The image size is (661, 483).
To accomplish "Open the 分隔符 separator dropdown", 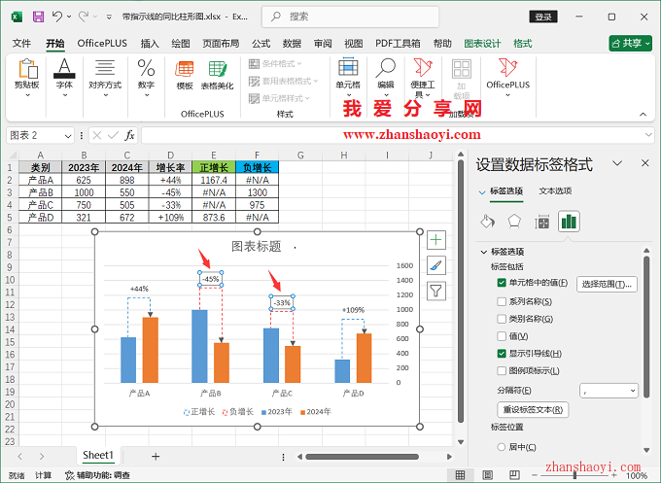I will click(x=609, y=390).
